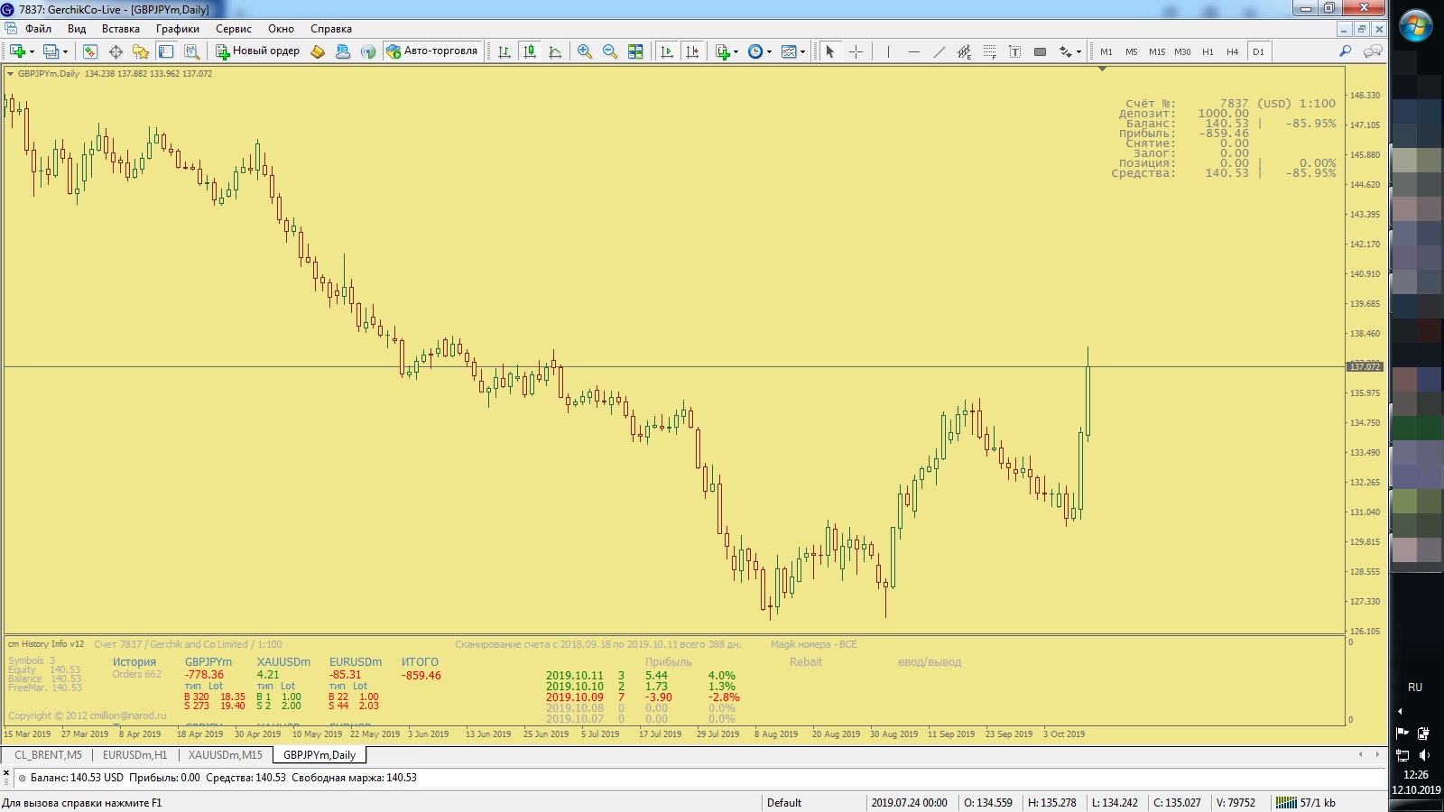Expand the Templates dropdown arrow
Image resolution: width=1444 pixels, height=812 pixels.
click(x=802, y=51)
